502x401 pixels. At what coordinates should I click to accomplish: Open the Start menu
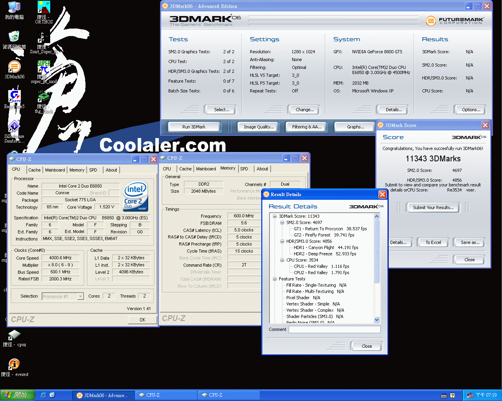(x=18, y=395)
